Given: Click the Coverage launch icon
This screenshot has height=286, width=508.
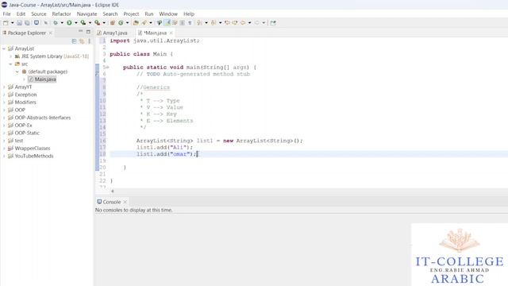Looking at the screenshot, I should tap(83, 23).
